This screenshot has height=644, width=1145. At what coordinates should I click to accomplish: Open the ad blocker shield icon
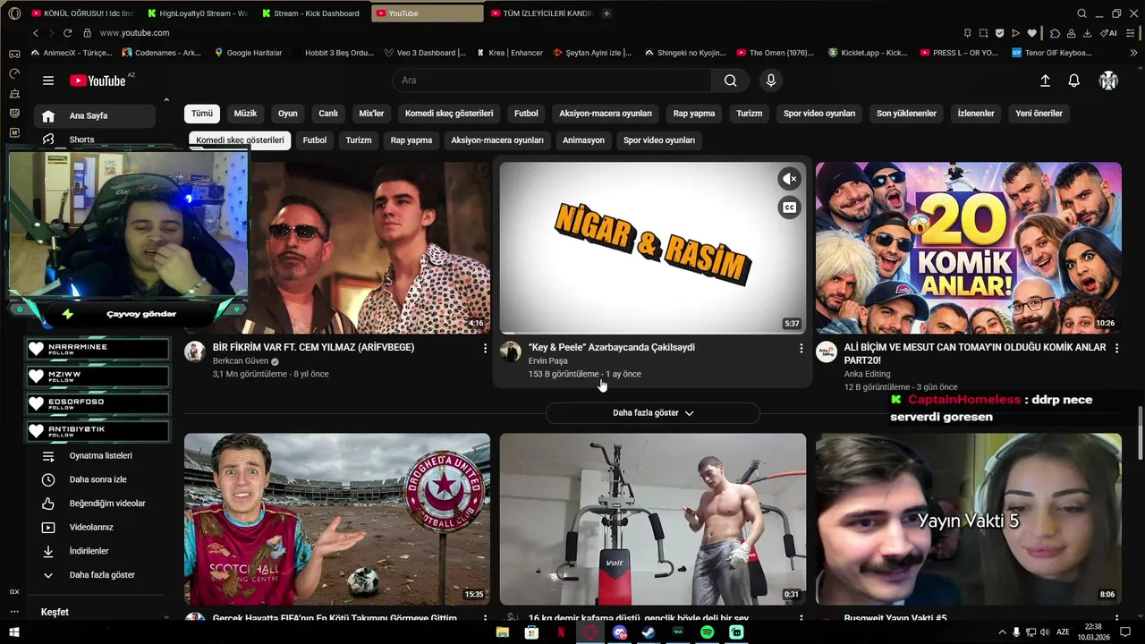click(x=999, y=33)
